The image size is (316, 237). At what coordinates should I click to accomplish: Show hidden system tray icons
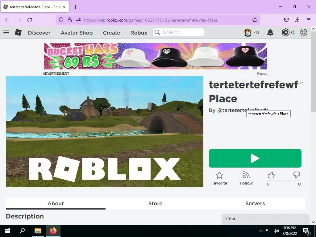[261, 231]
